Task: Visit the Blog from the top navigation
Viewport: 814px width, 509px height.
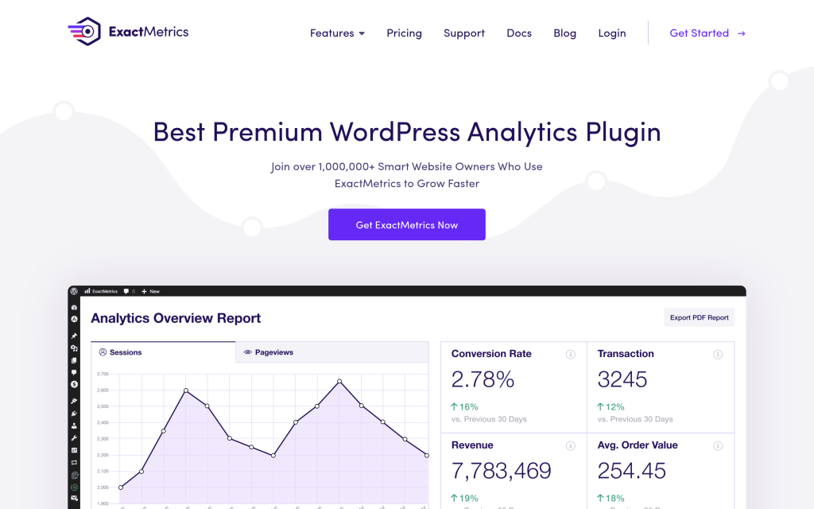Action: [565, 33]
